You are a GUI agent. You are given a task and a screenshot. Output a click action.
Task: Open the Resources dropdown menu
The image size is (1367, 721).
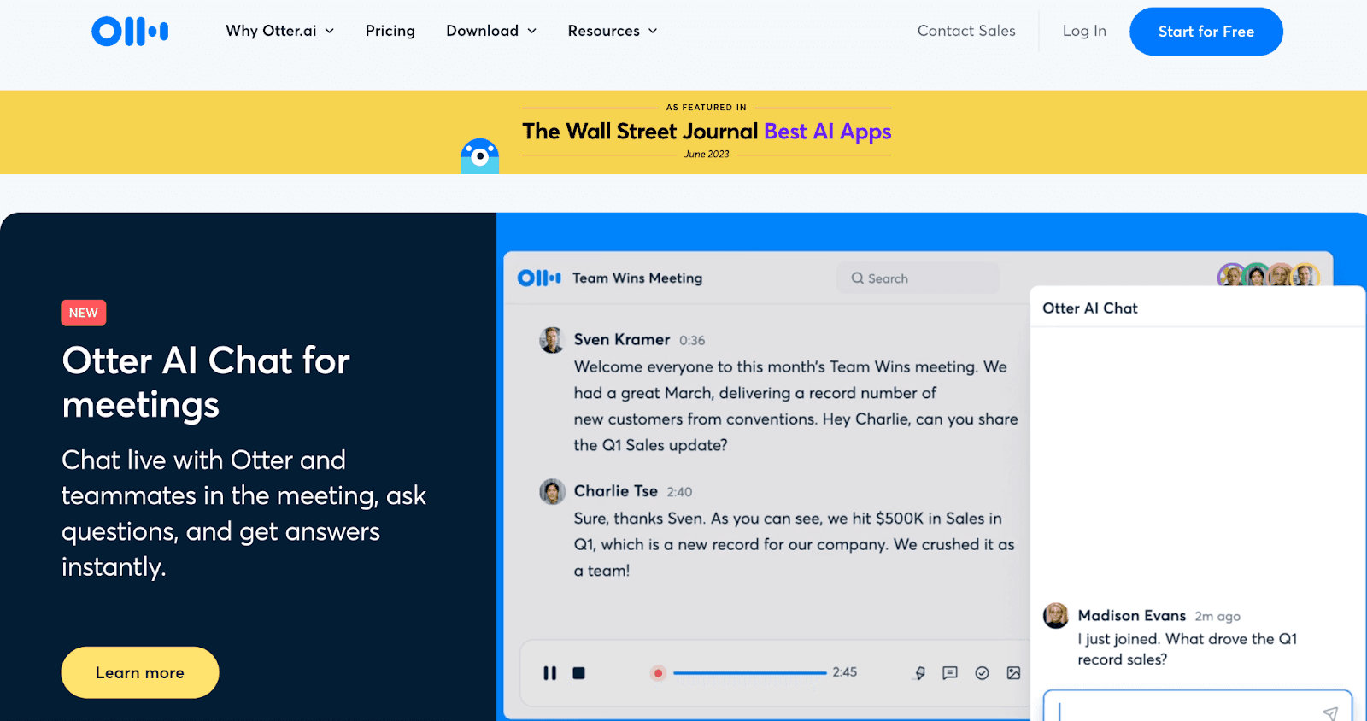tap(613, 32)
